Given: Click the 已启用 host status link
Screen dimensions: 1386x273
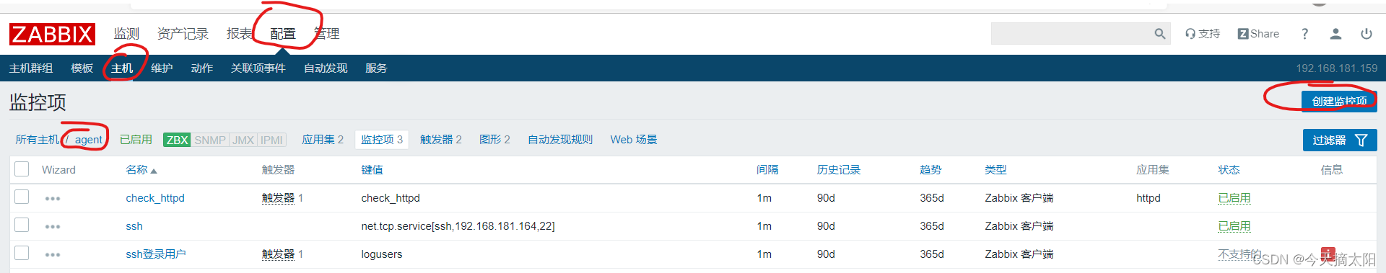Looking at the screenshot, I should pos(136,140).
